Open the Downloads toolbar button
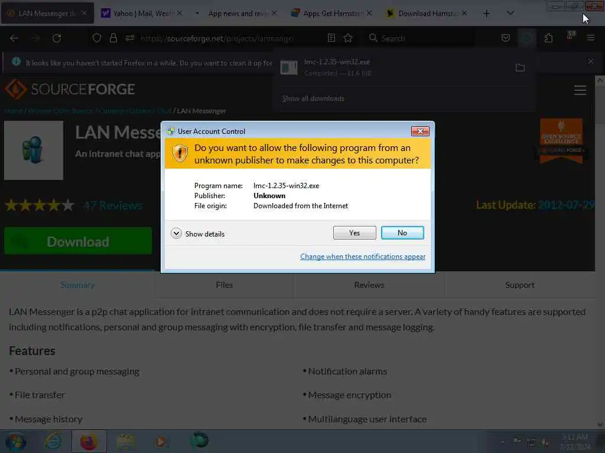605x453 pixels. [526, 38]
